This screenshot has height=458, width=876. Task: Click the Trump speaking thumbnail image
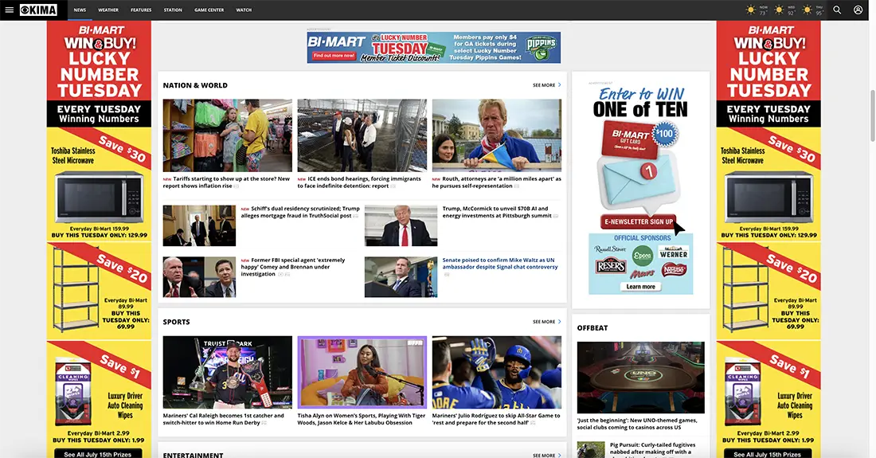coord(401,225)
